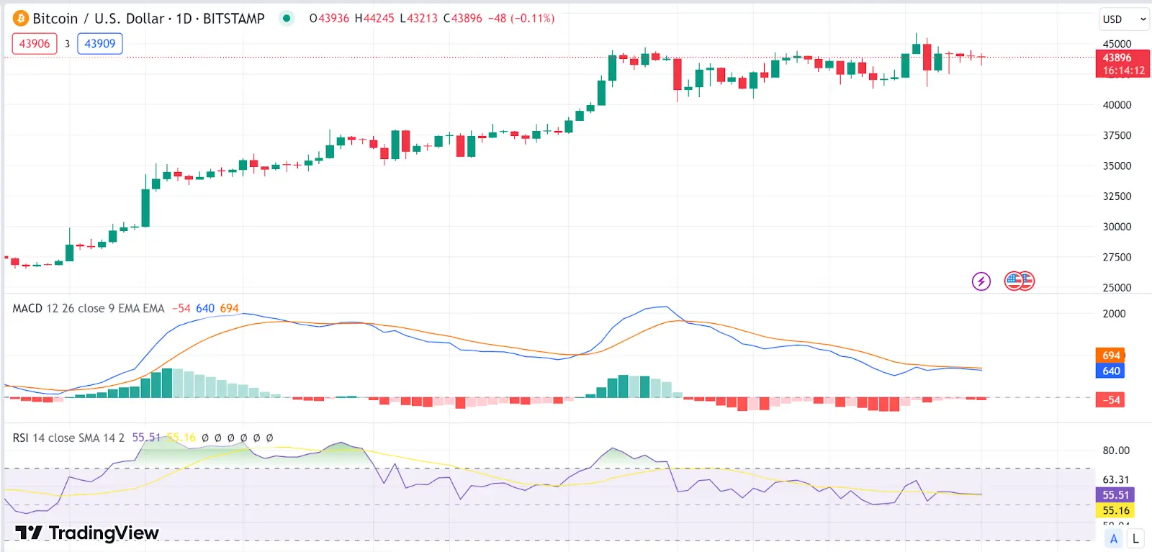Click the red -54 histogram axis label
1152x552 pixels.
[x=1110, y=400]
